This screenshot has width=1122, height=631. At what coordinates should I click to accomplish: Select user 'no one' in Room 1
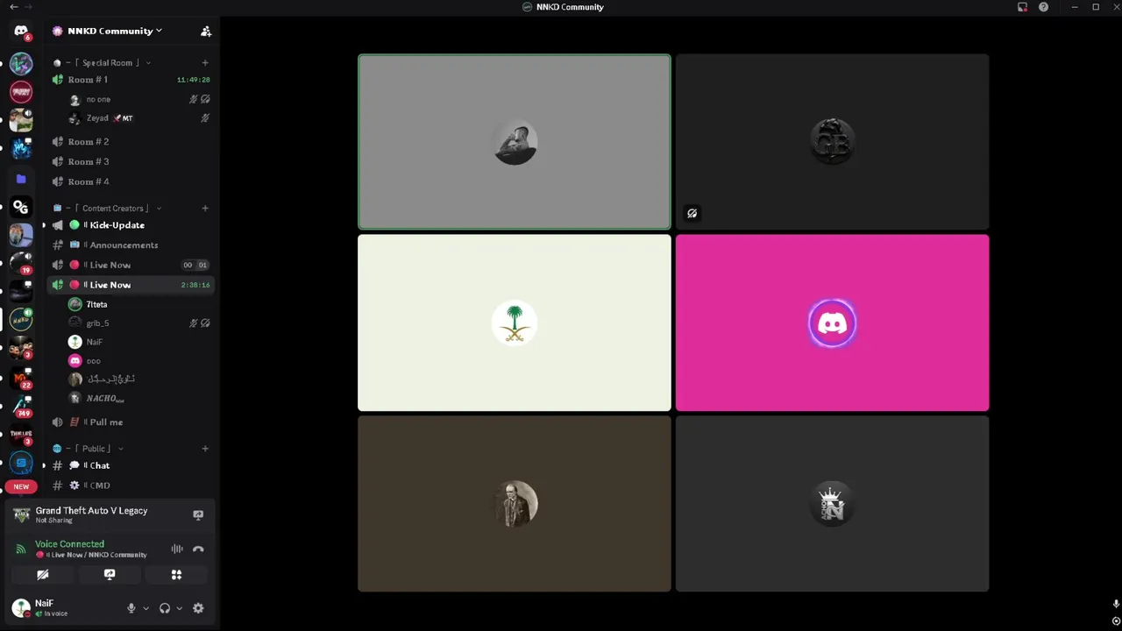pos(138,100)
